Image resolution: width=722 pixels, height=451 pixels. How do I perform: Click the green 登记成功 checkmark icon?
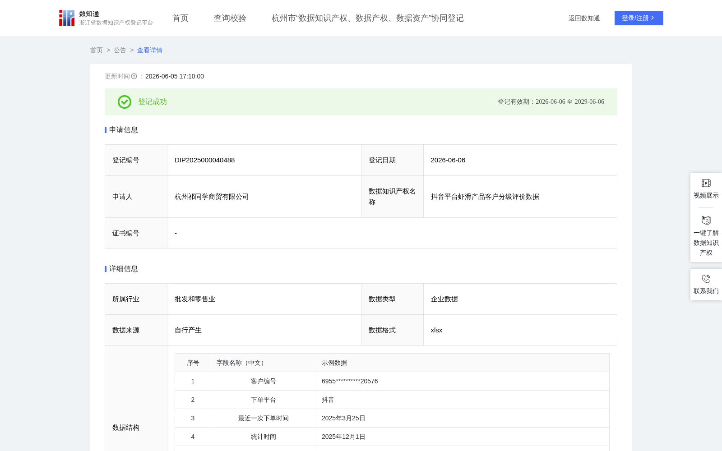(x=125, y=102)
